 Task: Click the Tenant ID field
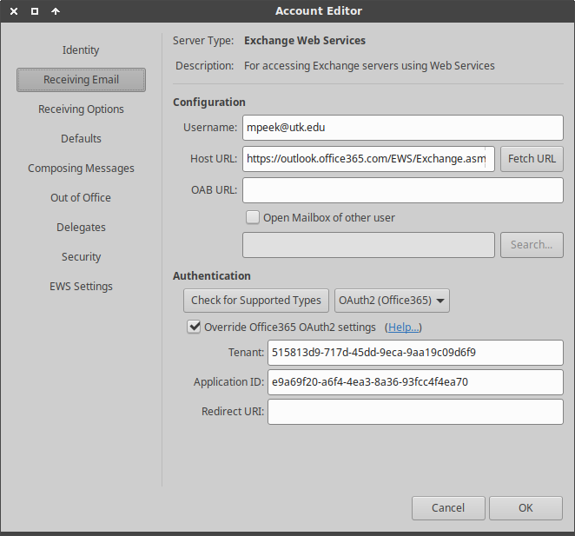[x=415, y=353]
